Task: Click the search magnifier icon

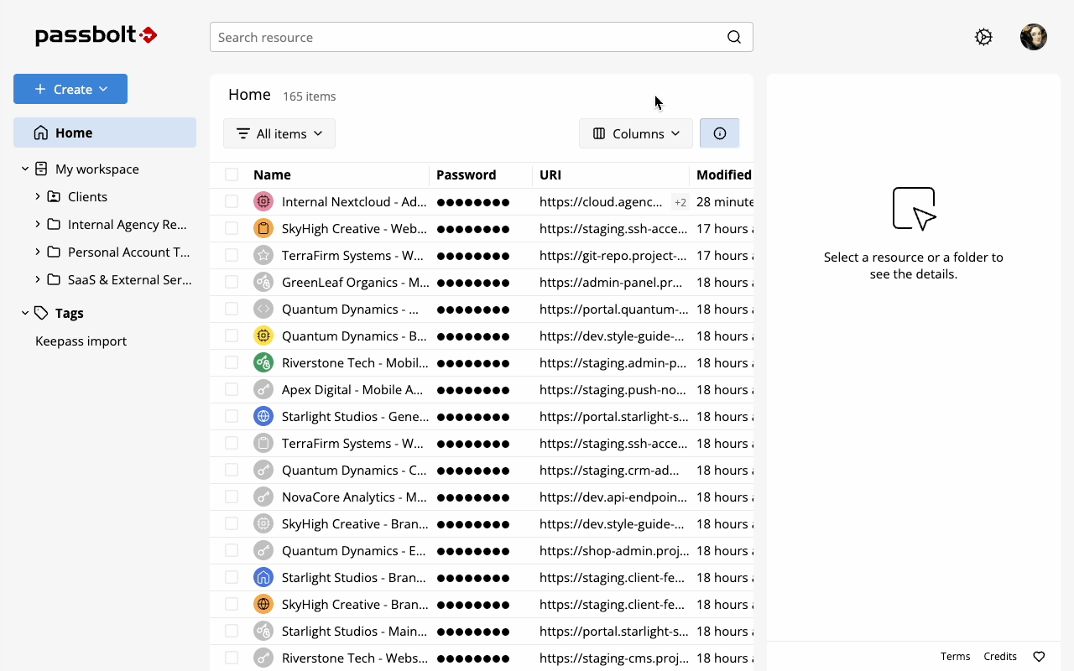Action: pos(734,37)
